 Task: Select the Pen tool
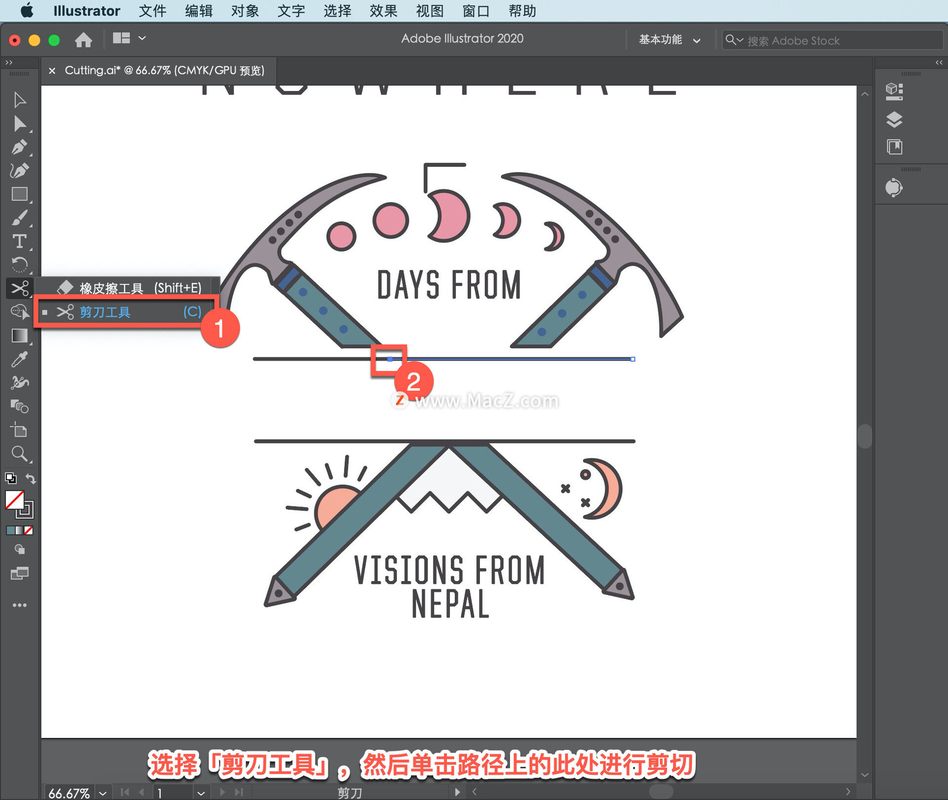[x=19, y=147]
